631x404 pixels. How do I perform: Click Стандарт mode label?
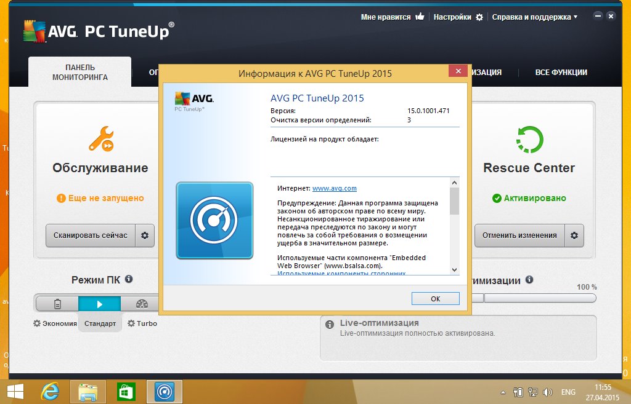pos(100,323)
